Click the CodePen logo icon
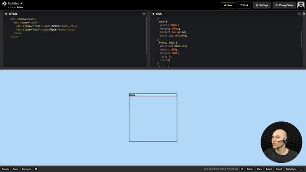The image size is (306, 172). [4, 3]
